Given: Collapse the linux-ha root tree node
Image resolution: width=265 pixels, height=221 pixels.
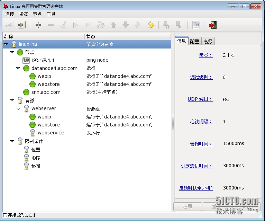Looking at the screenshot, I should (6, 44).
